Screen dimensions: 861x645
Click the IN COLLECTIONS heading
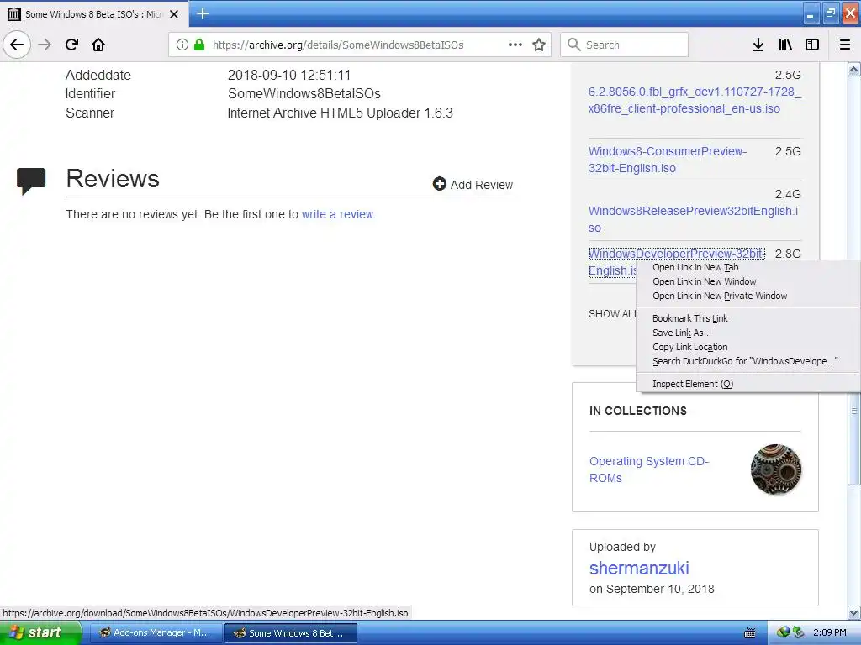click(637, 411)
